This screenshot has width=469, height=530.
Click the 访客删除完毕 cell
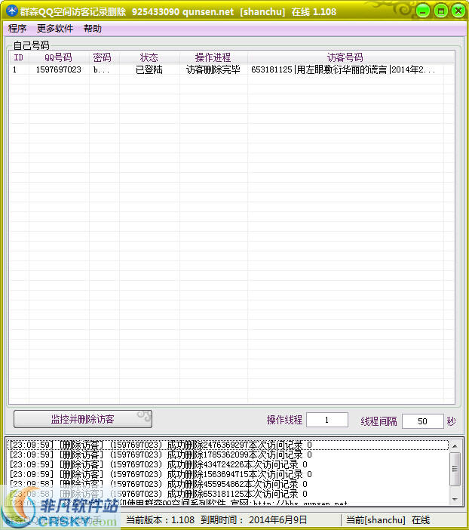pyautogui.click(x=213, y=69)
